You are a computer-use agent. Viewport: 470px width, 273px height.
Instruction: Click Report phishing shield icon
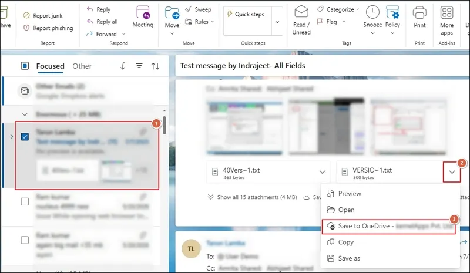coord(26,28)
